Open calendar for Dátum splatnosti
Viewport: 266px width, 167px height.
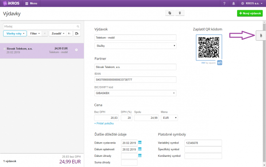coord(140,149)
